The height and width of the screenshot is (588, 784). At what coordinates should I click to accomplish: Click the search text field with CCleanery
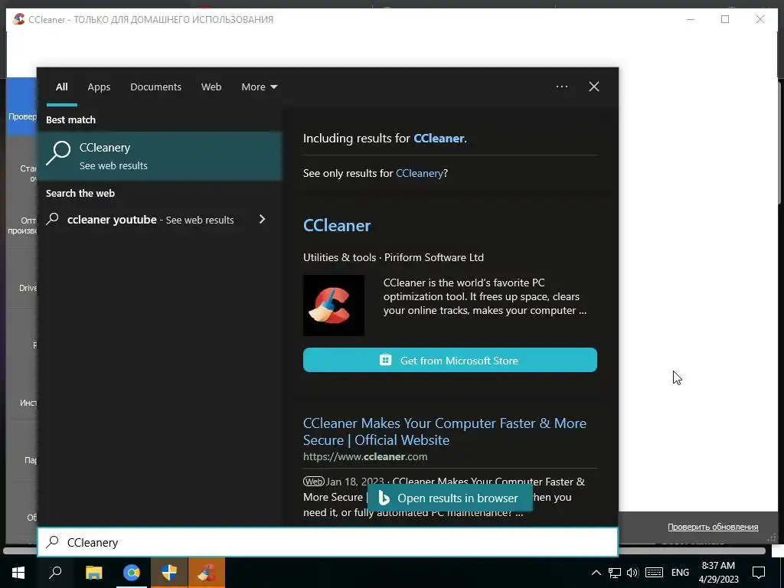pos(328,542)
